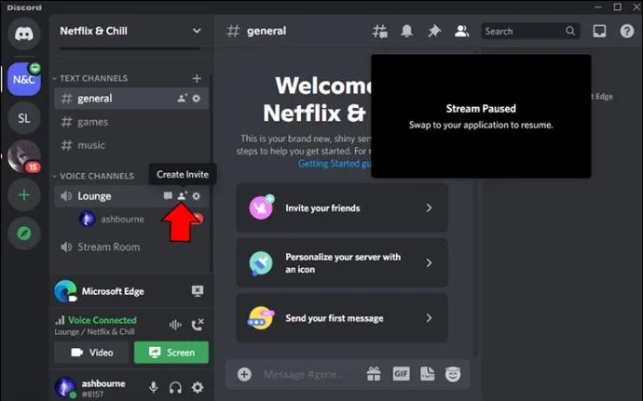Open the SL server
The width and height of the screenshot is (643, 401).
[x=24, y=118]
